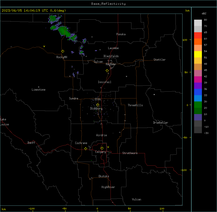Click the yellow V marker west of RockyMH
217x212 pixels.
(x=44, y=46)
